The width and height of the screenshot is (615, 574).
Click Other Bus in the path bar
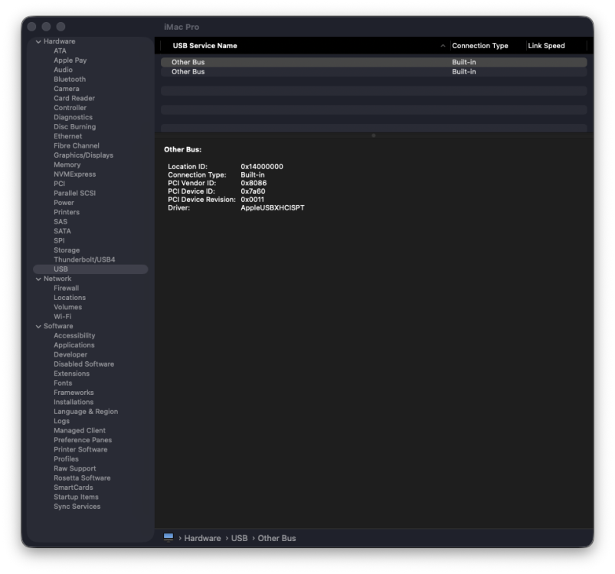276,538
